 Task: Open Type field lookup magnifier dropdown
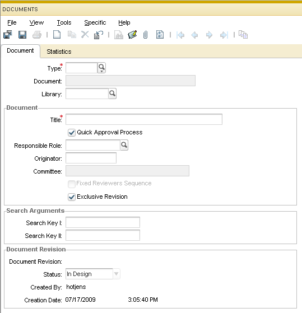pyautogui.click(x=101, y=68)
